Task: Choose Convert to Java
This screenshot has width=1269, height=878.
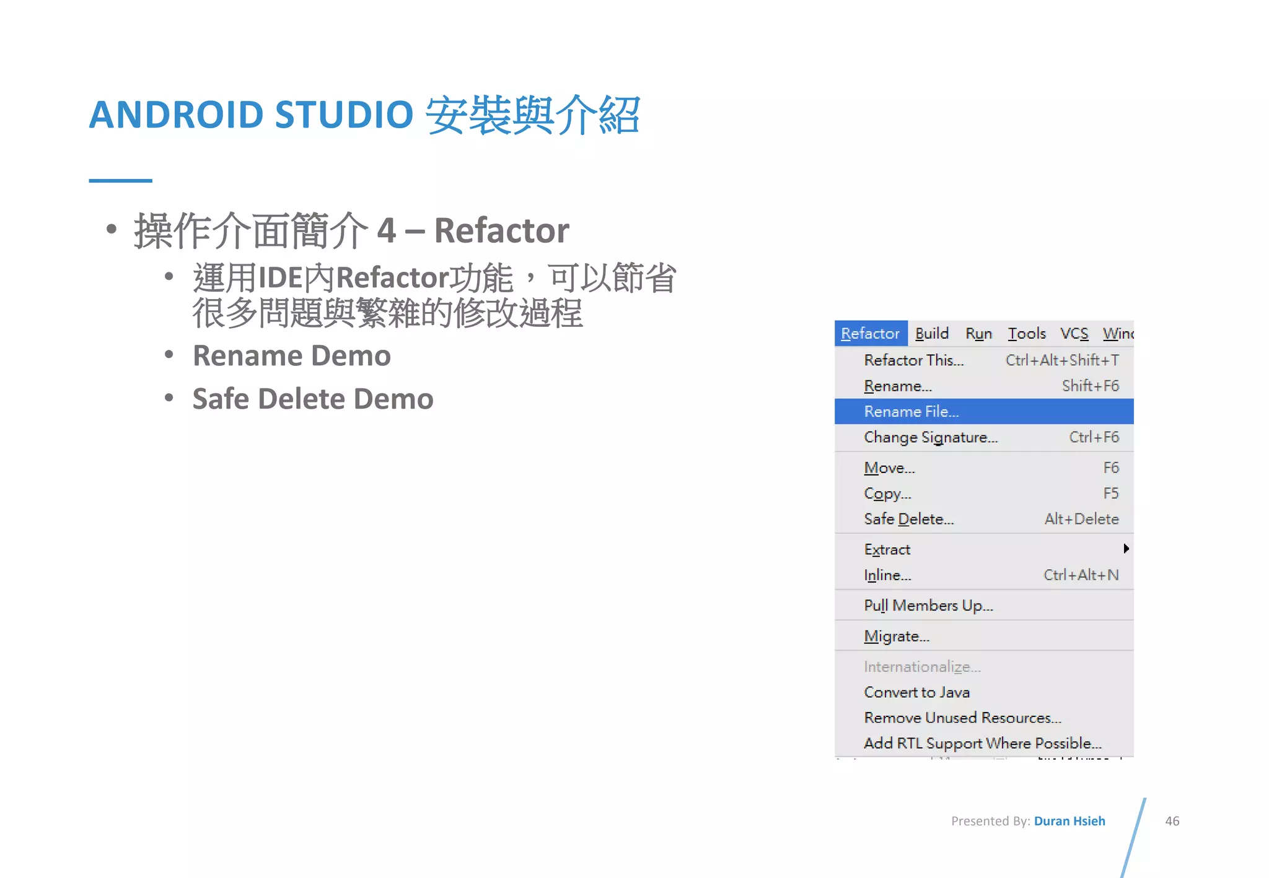Action: click(984, 692)
